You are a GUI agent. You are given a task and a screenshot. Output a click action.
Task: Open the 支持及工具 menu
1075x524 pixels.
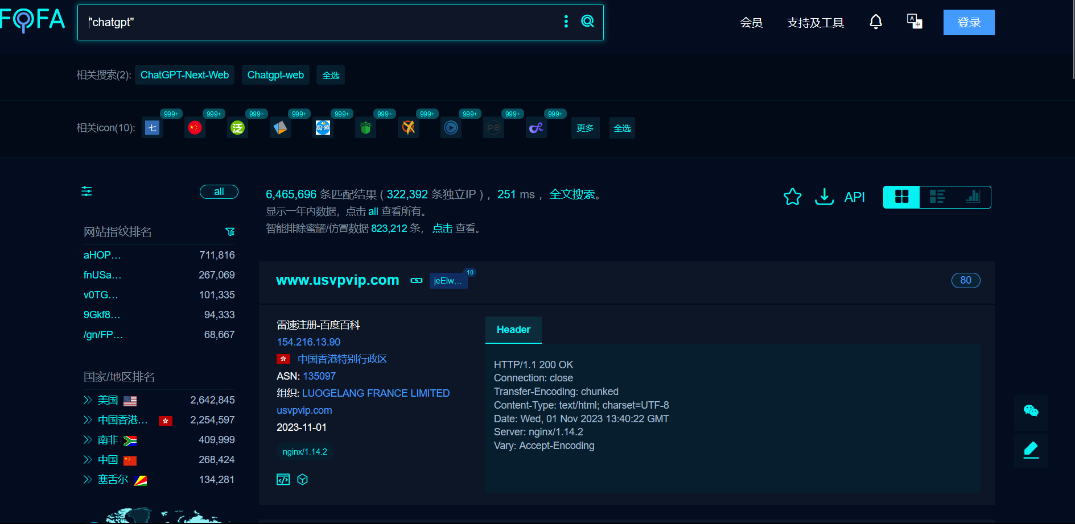(x=815, y=23)
